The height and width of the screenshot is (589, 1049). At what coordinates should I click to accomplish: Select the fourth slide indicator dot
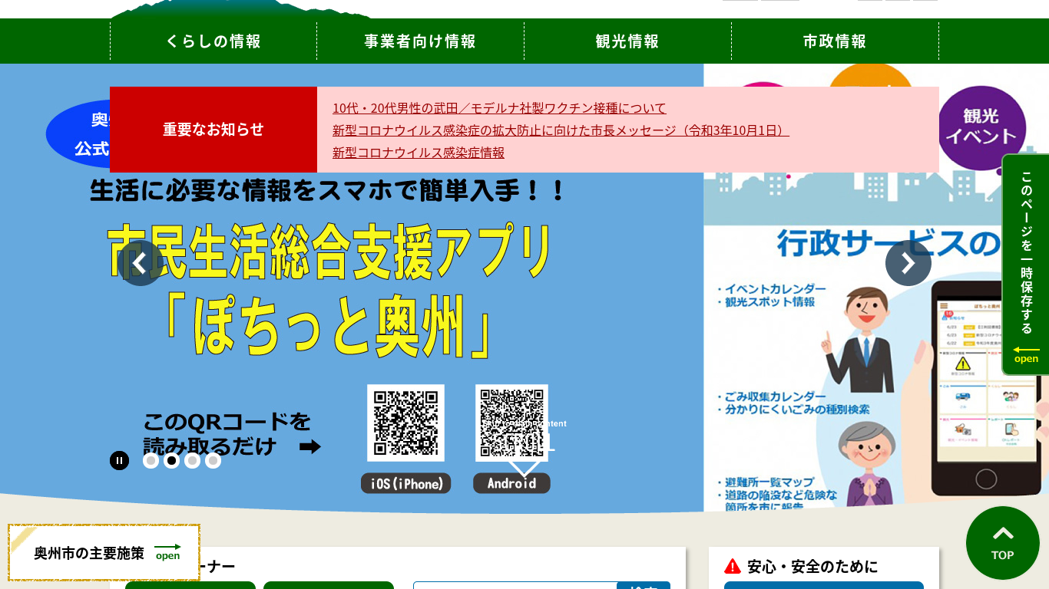[213, 460]
